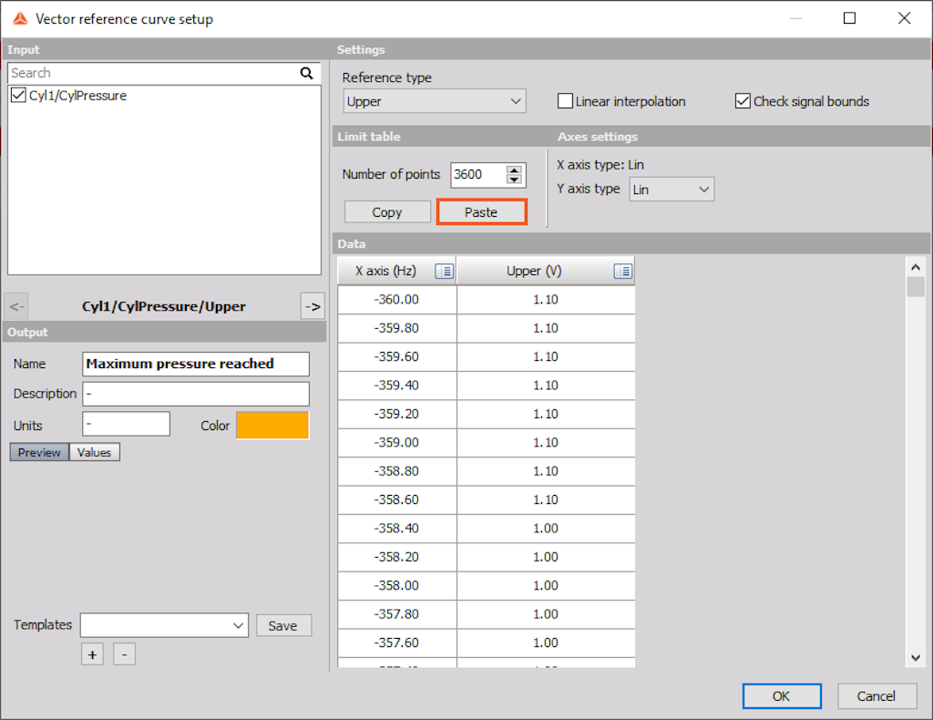Click Upper value in -358.40 row
This screenshot has height=720, width=933.
[547, 529]
